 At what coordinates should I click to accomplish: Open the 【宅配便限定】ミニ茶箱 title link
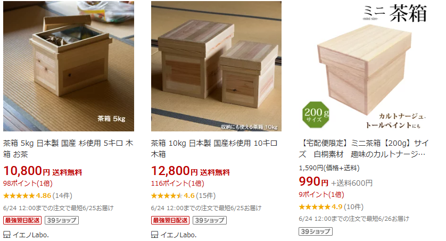pos(364,148)
